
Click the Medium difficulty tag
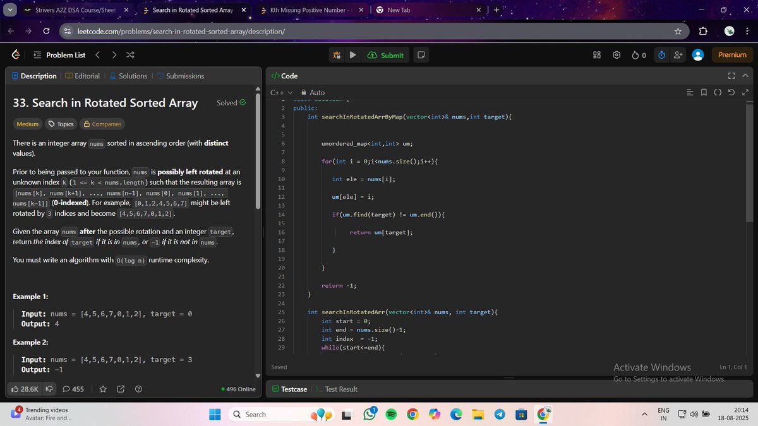point(28,124)
